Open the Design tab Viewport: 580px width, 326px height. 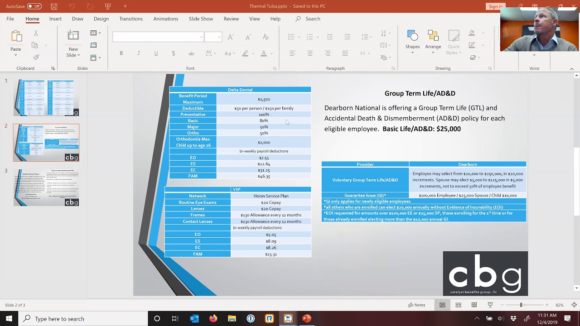(101, 19)
